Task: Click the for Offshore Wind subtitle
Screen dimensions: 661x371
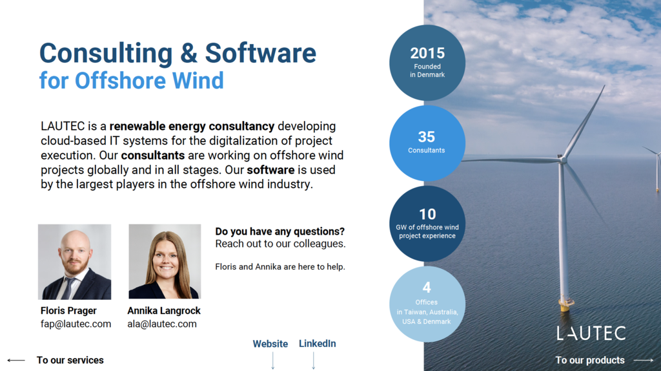Action: point(131,81)
